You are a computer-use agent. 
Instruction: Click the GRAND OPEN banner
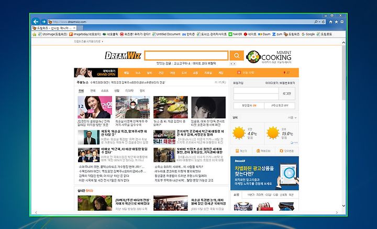[x=96, y=73]
